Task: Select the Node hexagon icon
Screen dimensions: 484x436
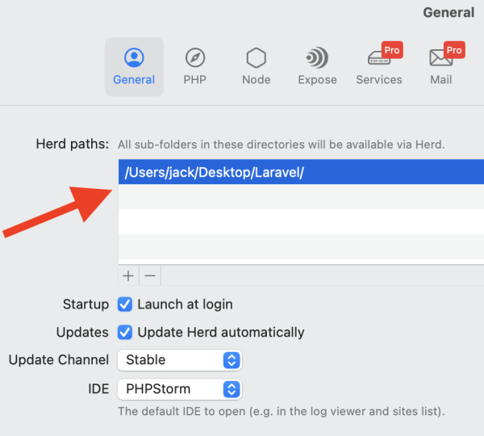Action: (256, 58)
